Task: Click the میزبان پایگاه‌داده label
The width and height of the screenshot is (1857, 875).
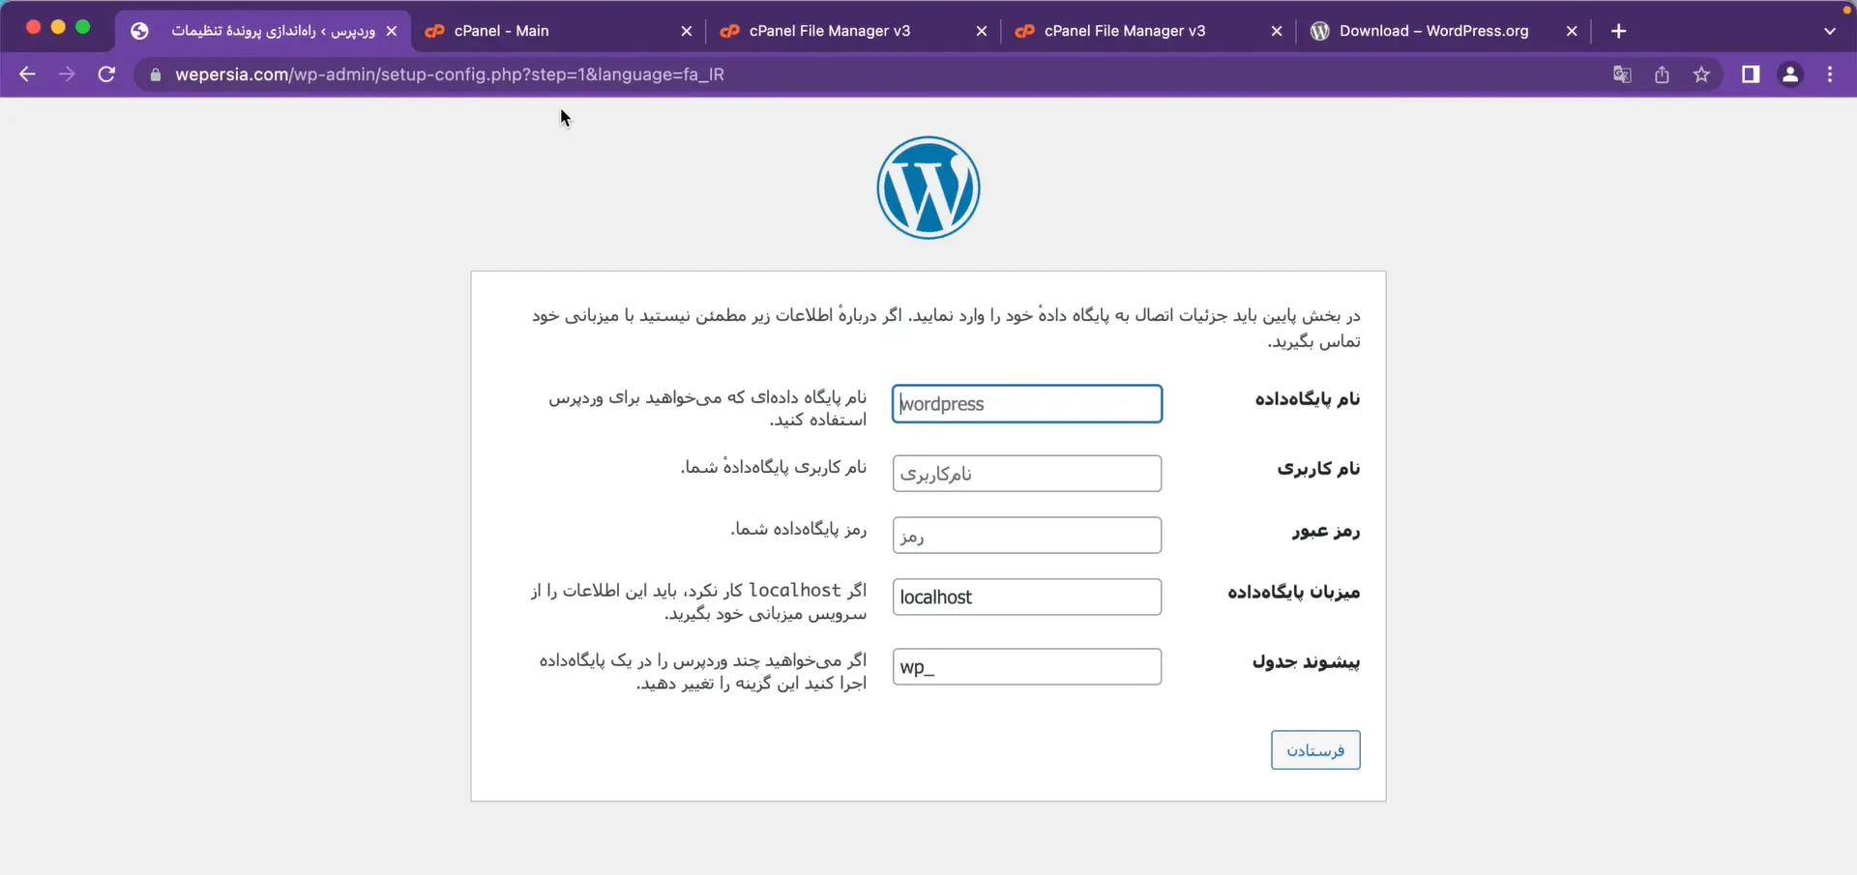Action: [1294, 592]
